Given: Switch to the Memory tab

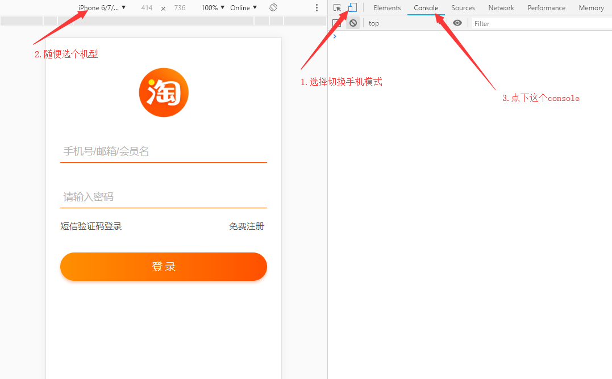Looking at the screenshot, I should (592, 8).
